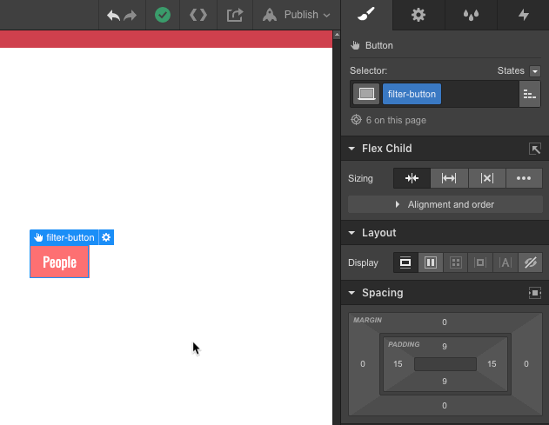Click the Spacing box model icon
Viewport: 549px width, 425px height.
tap(535, 293)
